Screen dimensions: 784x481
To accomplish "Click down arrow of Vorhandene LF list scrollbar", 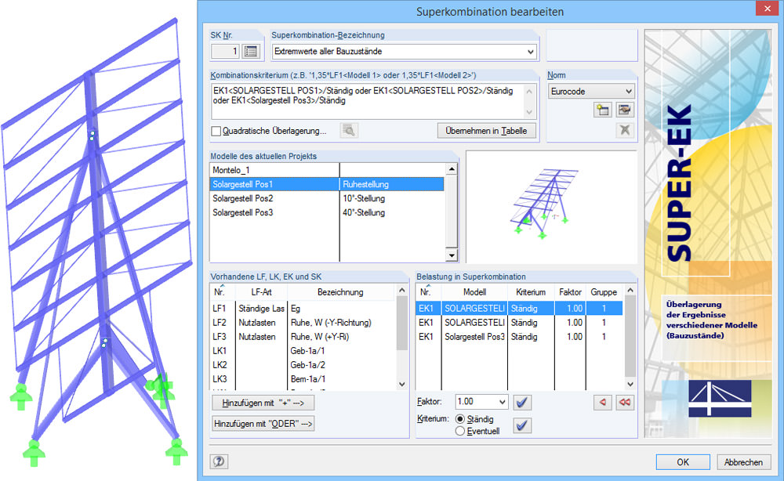I will (x=402, y=384).
